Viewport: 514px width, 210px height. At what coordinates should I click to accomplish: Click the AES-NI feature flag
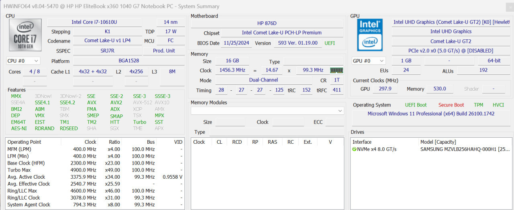pyautogui.click(x=19, y=128)
